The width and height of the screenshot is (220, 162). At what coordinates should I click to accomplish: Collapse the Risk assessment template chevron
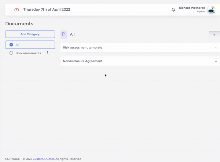[x=216, y=48]
